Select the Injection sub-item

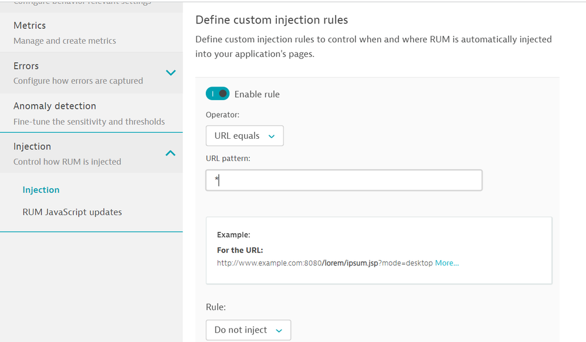(41, 190)
